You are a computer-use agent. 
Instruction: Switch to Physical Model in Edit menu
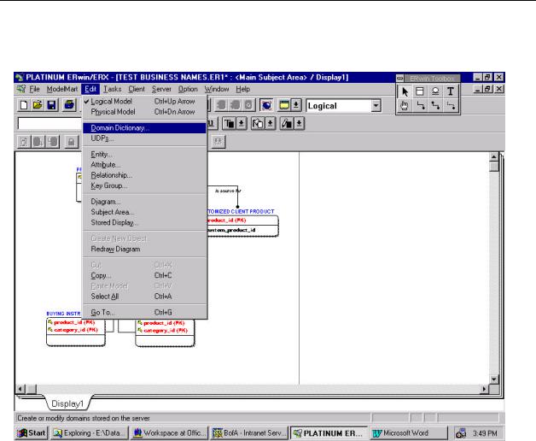point(144,112)
